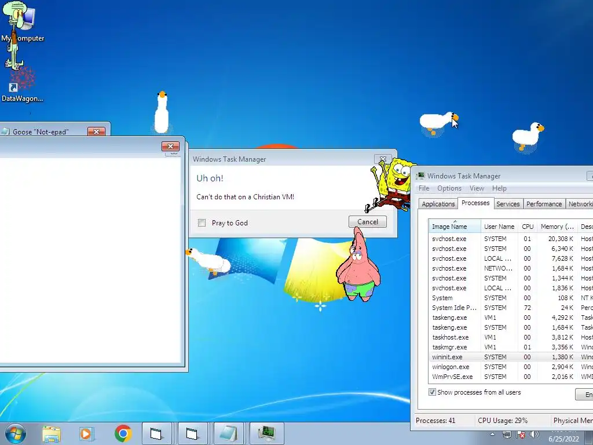Launch Windows Explorer from the taskbar

click(52, 433)
